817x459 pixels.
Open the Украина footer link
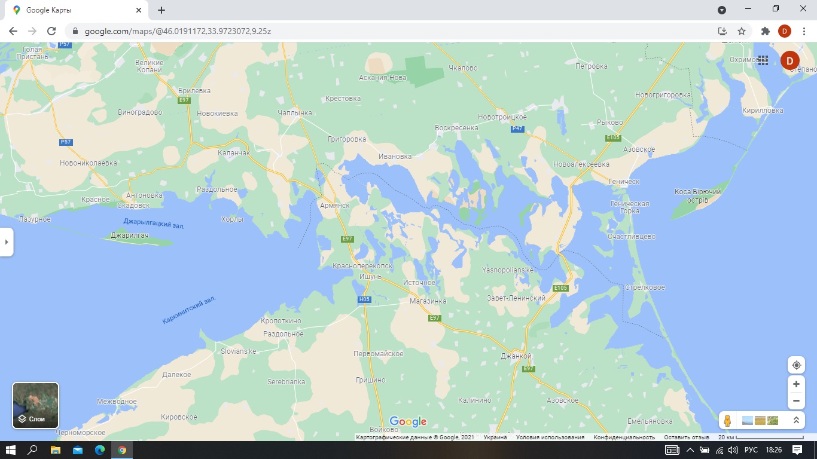click(x=495, y=437)
